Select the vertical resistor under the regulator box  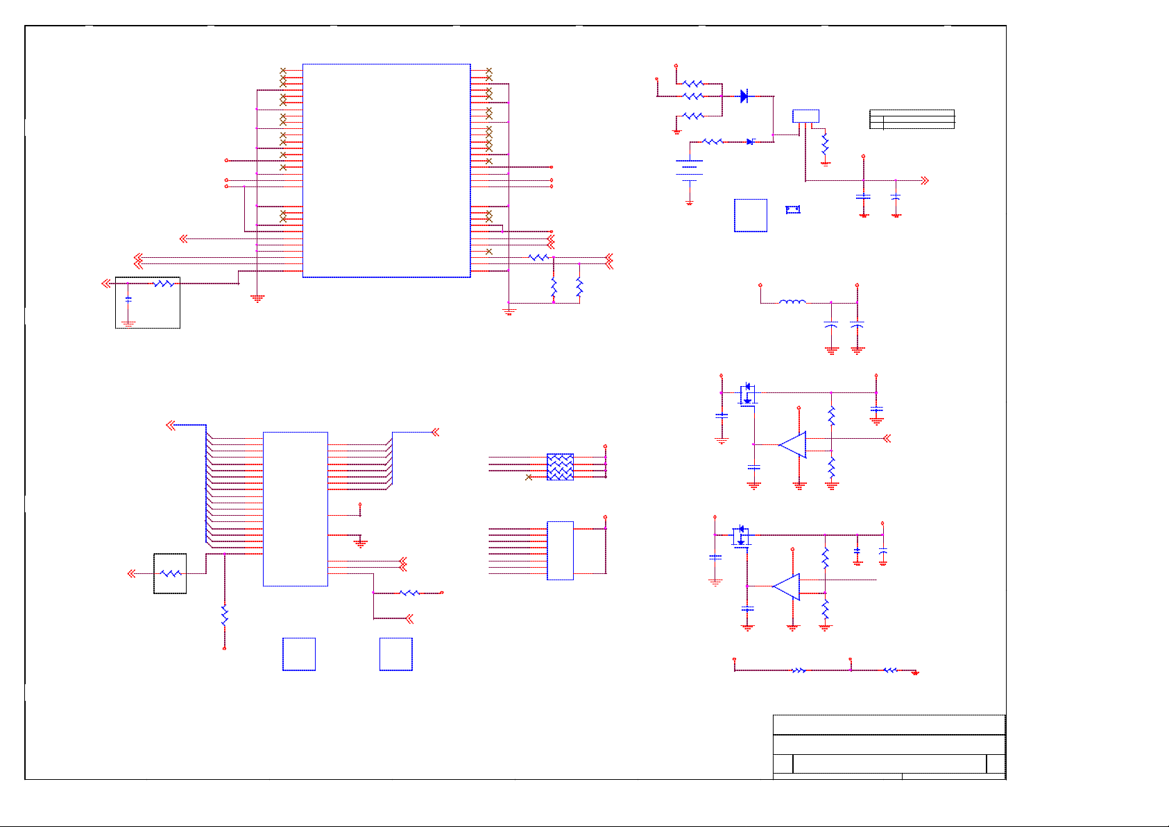825,145
